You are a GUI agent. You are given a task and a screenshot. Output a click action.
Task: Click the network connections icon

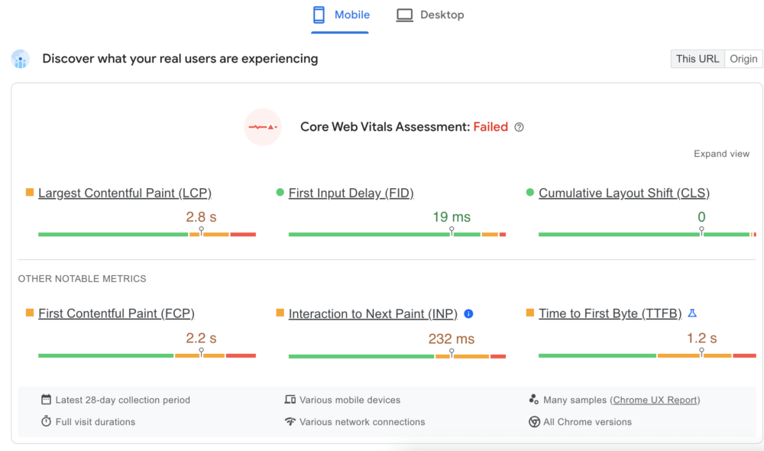point(292,421)
